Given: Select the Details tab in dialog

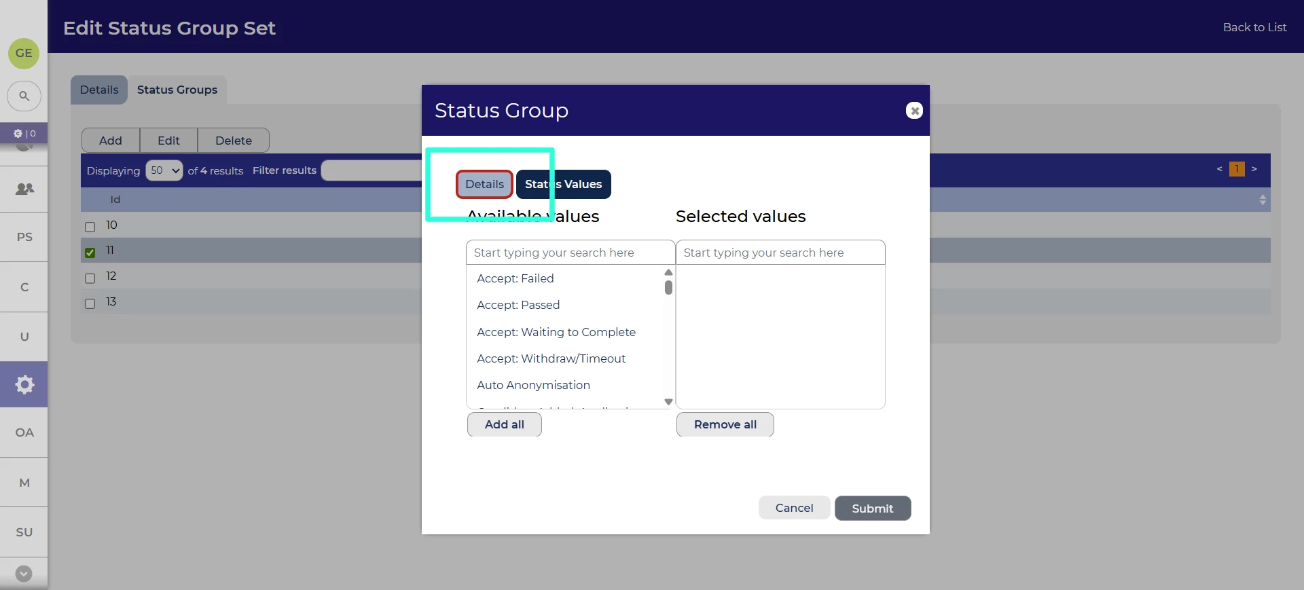Looking at the screenshot, I should (x=484, y=184).
